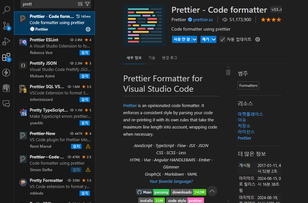The width and height of the screenshot is (308, 203).
Task: Expand the 제거 dropdown arrow
Action: (x=214, y=39)
